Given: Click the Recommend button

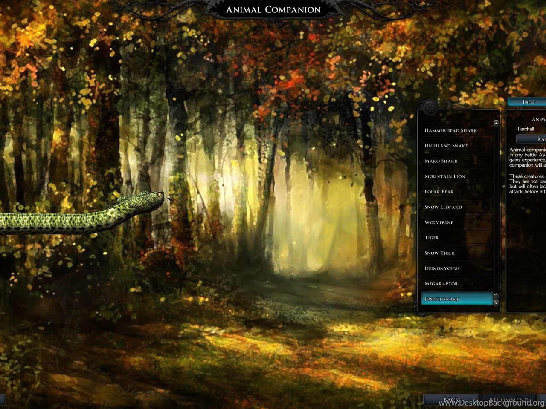Looking at the screenshot, I should coord(508,400).
